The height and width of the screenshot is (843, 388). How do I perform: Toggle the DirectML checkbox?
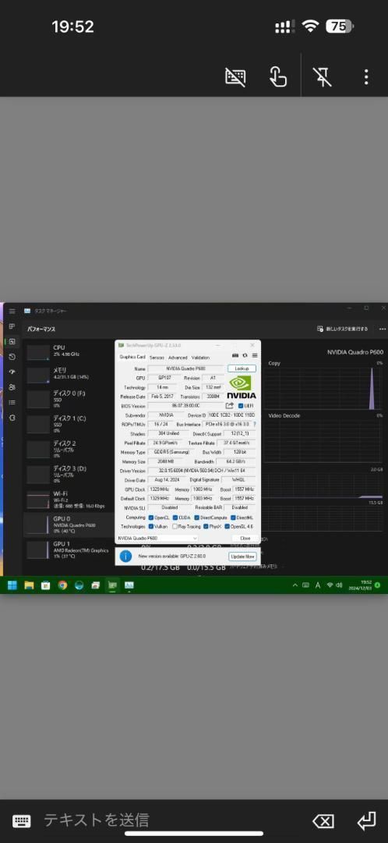[x=234, y=518]
